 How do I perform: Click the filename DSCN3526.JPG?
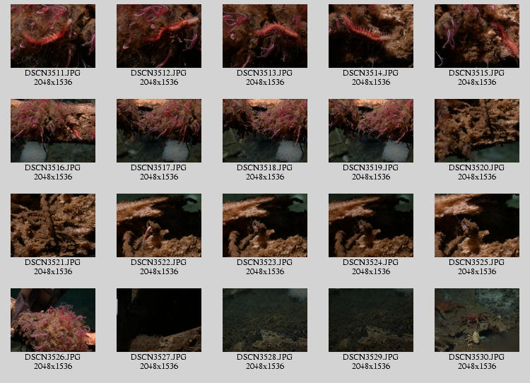pos(53,357)
